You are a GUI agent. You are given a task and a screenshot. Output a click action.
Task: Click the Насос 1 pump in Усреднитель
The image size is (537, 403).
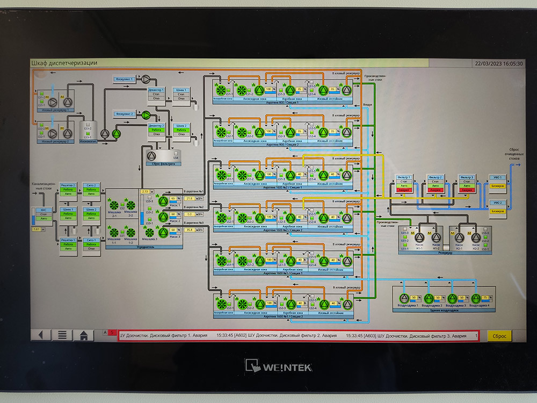click(163, 201)
